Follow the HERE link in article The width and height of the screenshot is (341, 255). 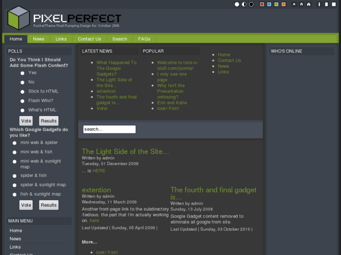tap(99, 171)
